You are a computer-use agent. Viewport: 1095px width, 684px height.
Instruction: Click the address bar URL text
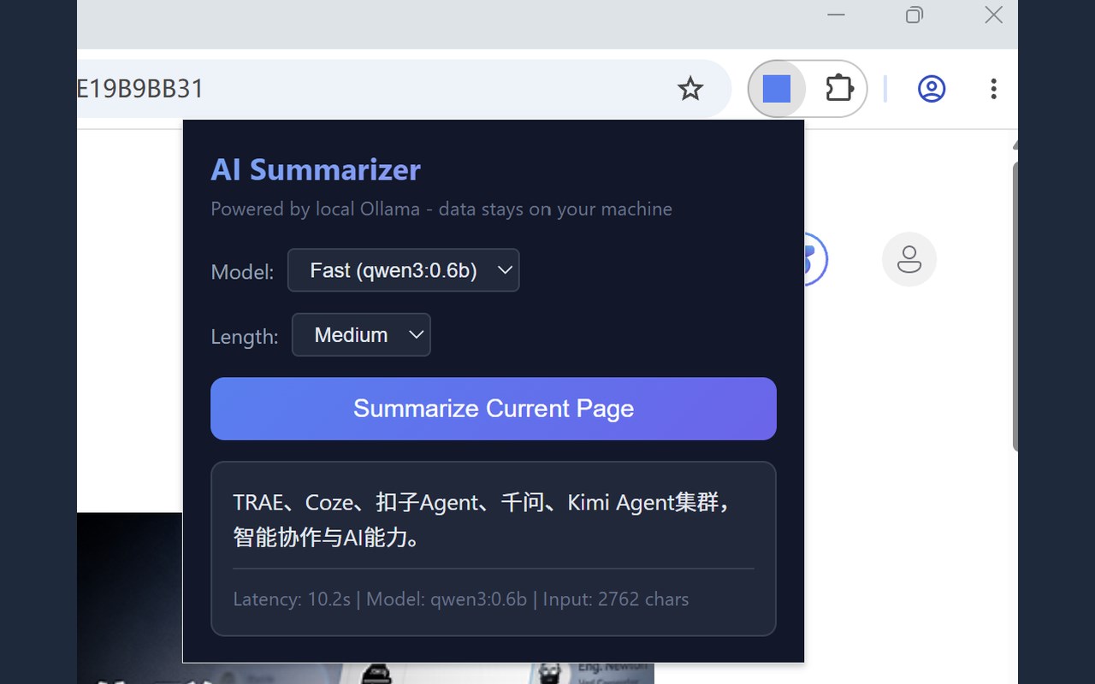pyautogui.click(x=141, y=88)
